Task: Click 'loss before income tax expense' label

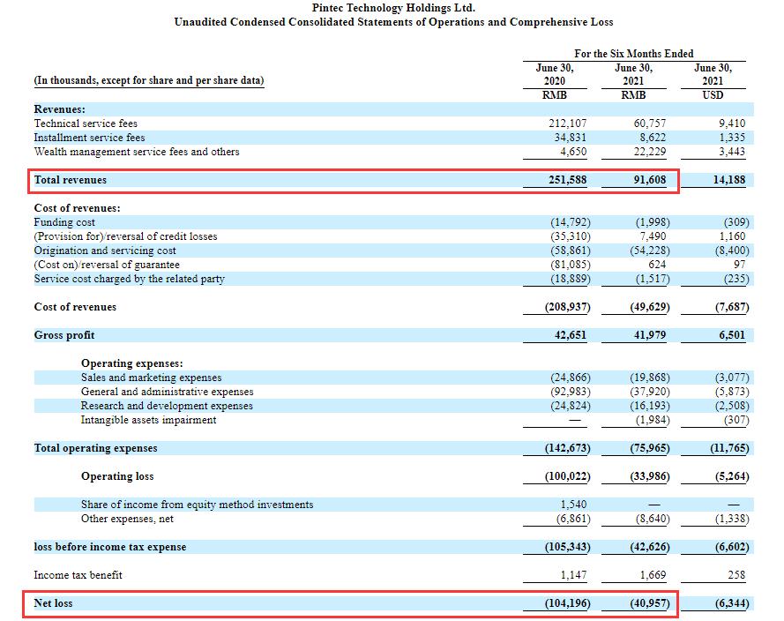Action: pos(110,547)
